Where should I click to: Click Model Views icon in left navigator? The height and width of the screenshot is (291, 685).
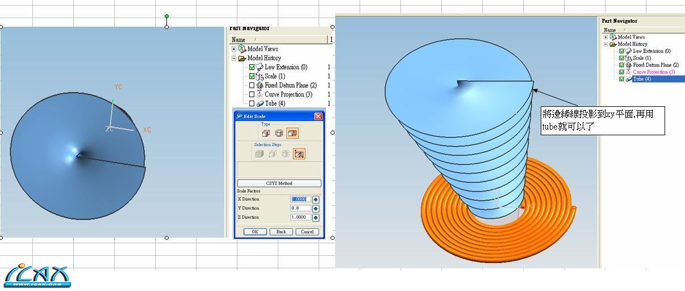point(242,49)
